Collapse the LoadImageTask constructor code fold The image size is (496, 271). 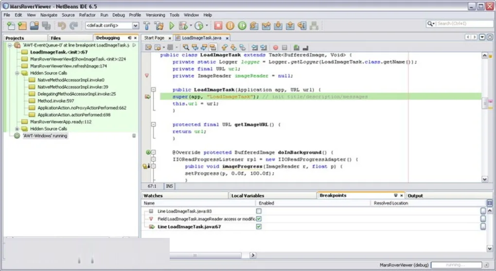point(153,90)
